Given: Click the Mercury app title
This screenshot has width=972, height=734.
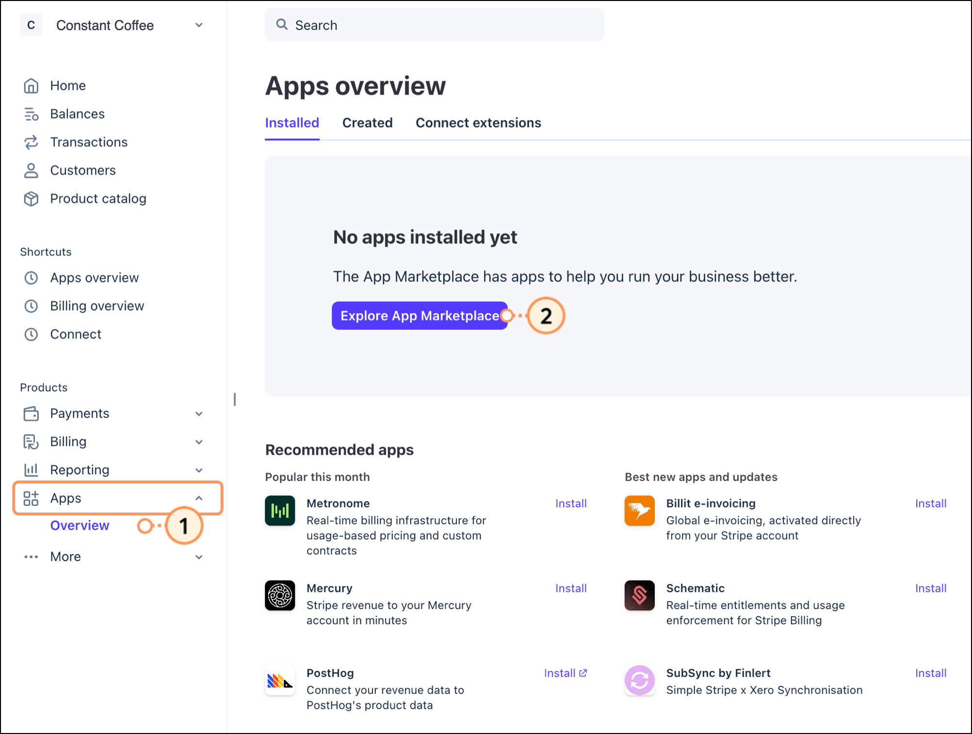Looking at the screenshot, I should point(329,589).
